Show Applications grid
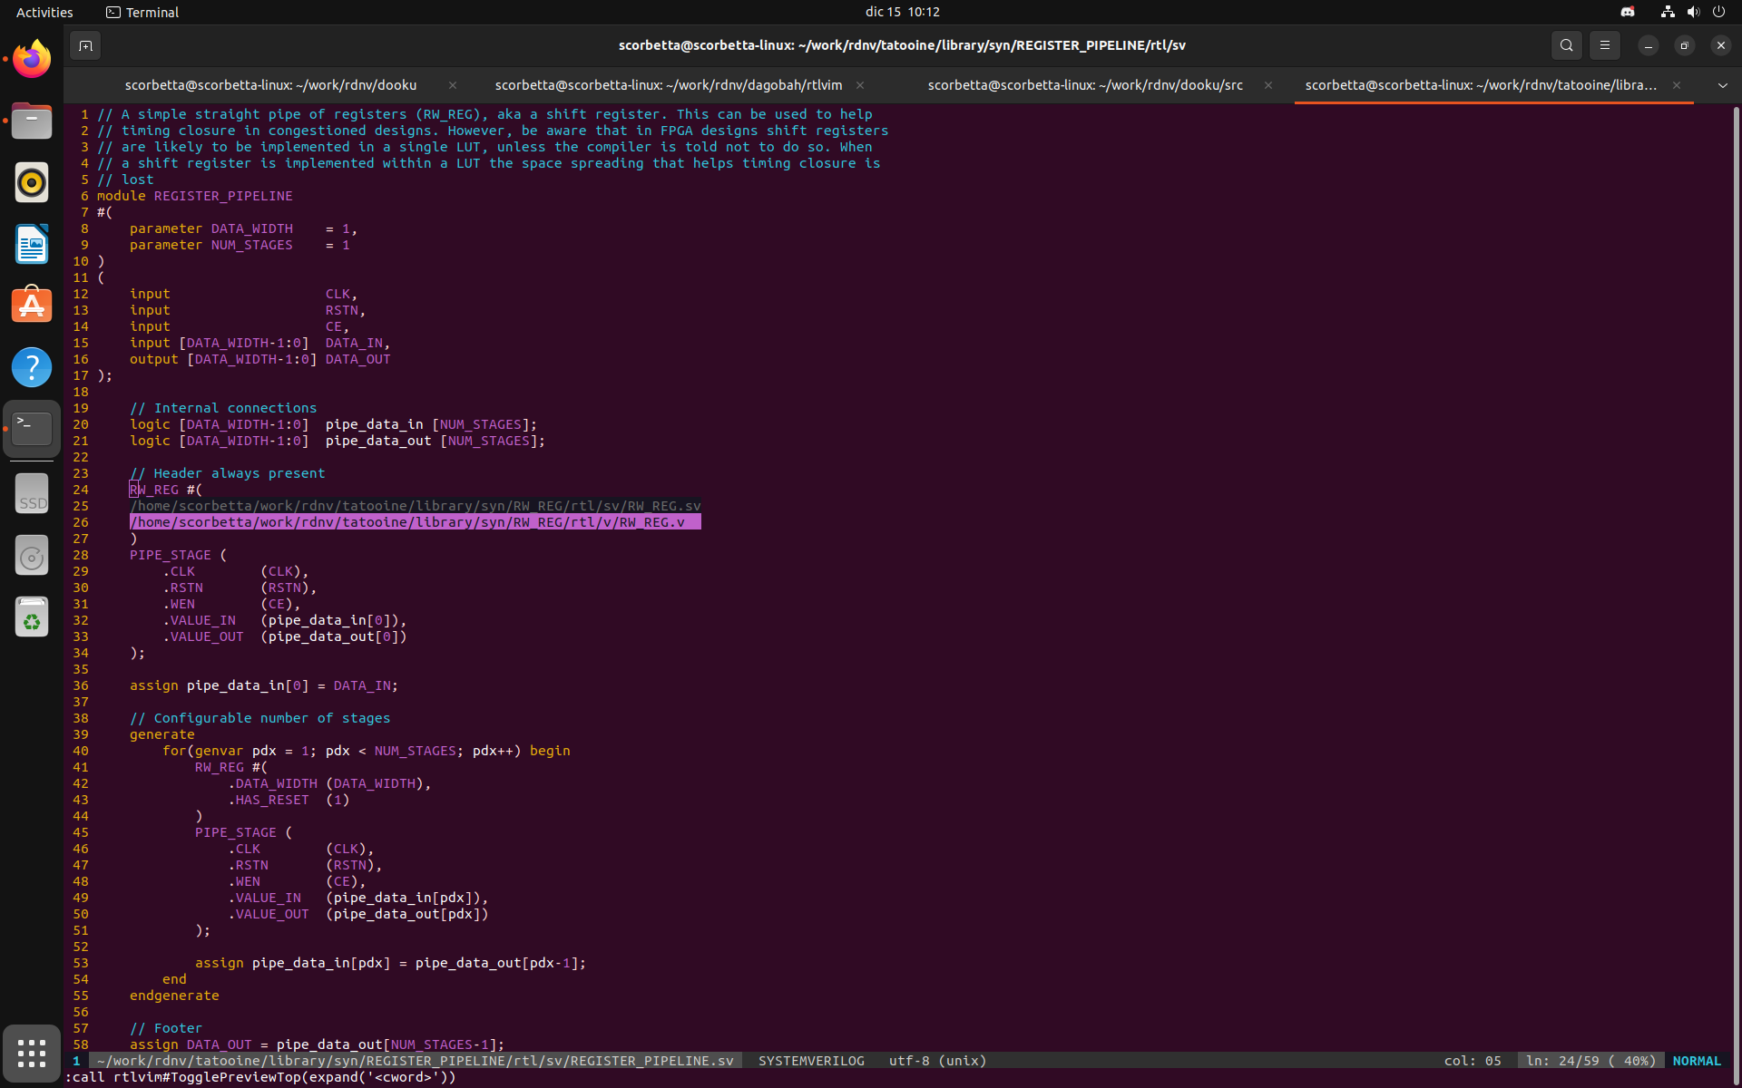 (x=32, y=1053)
